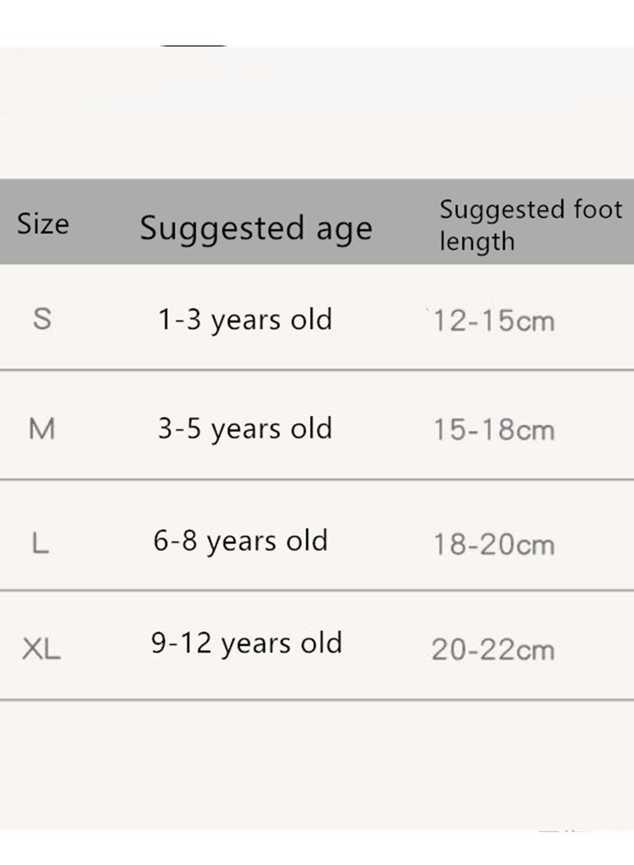
Task: Click the 9-12 years old cell
Action: 246,643
